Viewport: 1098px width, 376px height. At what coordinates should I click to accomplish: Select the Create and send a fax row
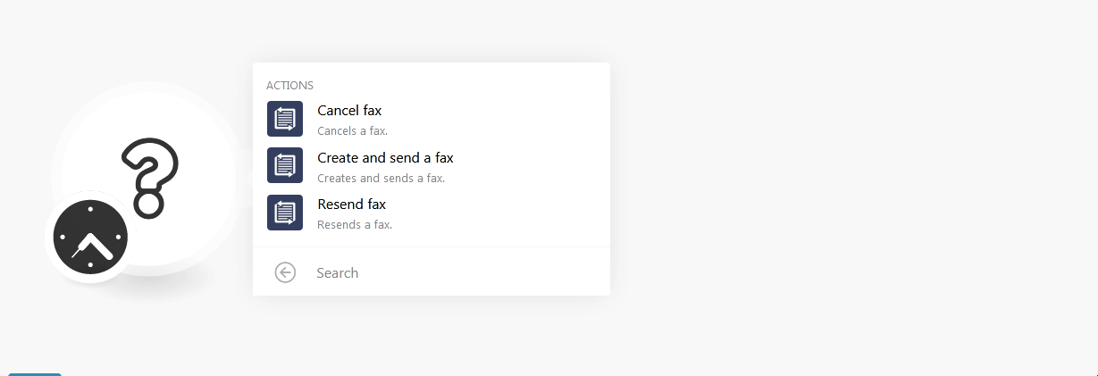(x=432, y=165)
